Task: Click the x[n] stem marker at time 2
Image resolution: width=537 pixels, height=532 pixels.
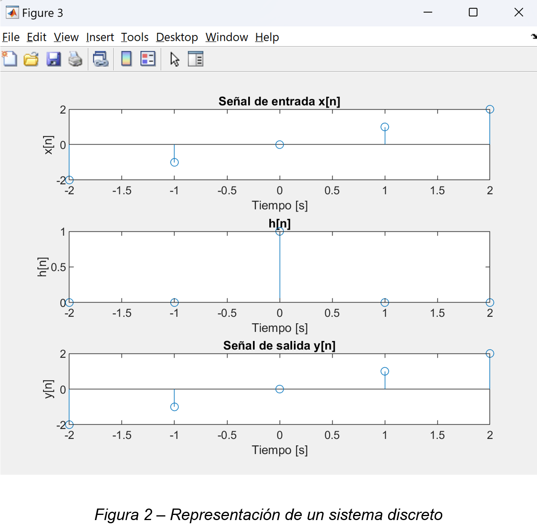Action: pyautogui.click(x=490, y=109)
